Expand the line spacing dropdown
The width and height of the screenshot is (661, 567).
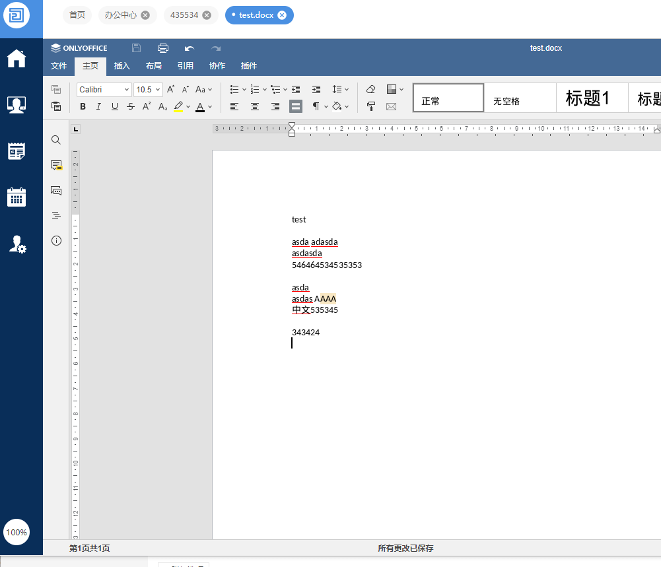tap(341, 89)
